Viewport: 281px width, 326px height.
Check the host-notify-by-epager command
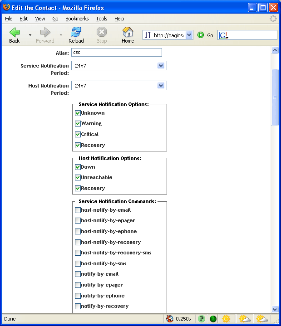(78, 220)
